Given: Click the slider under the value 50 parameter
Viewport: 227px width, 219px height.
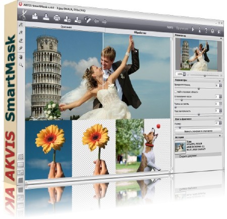Looking at the screenshot, I should click(199, 89).
